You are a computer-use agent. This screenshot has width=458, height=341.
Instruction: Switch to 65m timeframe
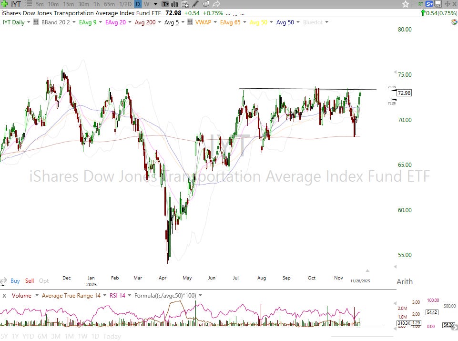pos(109,4)
